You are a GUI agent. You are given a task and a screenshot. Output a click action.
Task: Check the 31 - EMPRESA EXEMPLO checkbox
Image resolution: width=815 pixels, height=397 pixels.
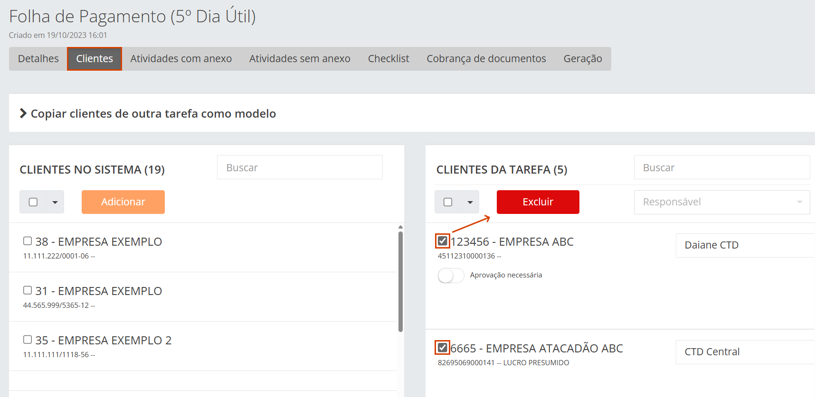28,290
